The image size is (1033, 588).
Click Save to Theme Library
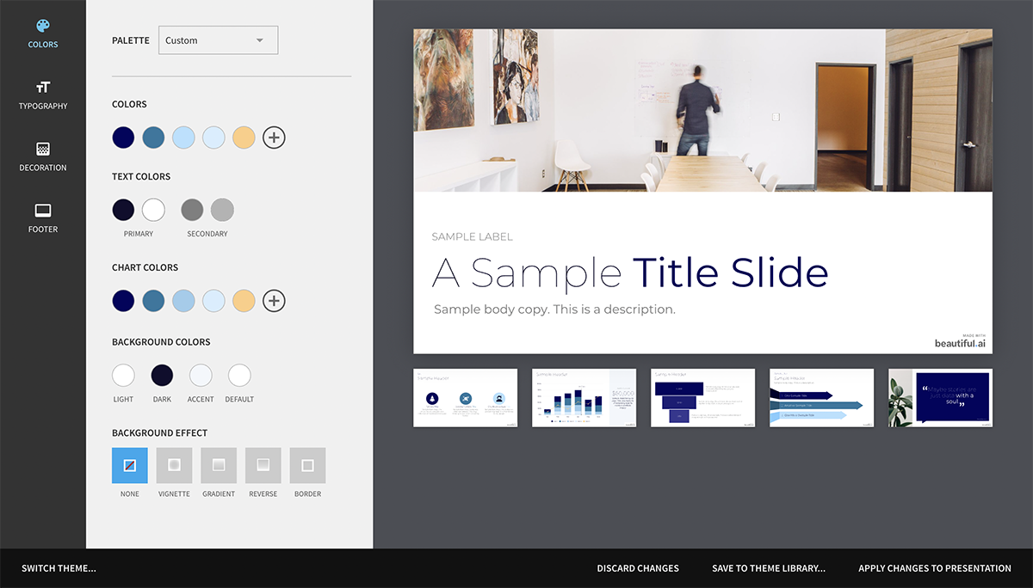[768, 568]
